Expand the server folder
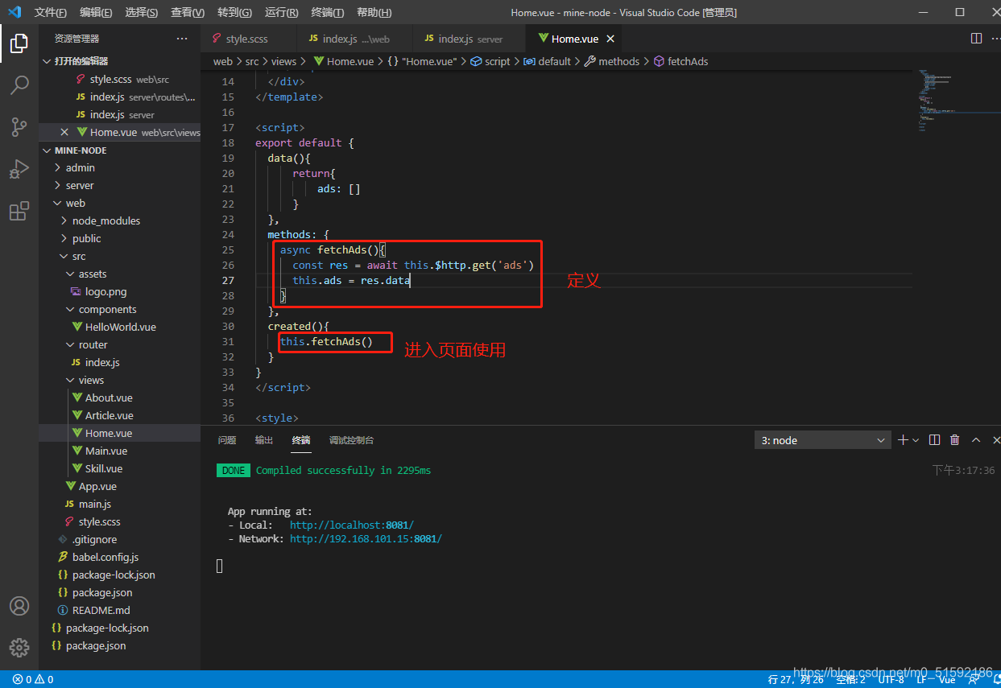Viewport: 1001px width, 688px height. (119, 185)
